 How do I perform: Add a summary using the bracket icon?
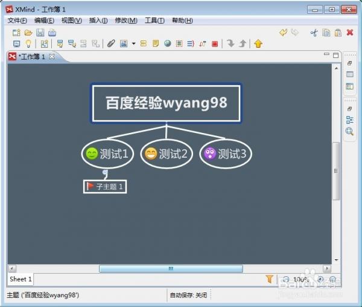click(191, 44)
